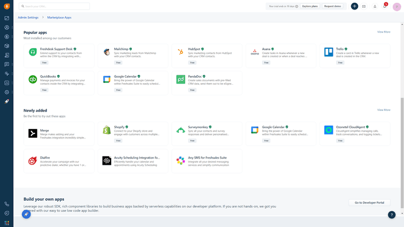Go to the Admin Settings breadcrumb
This screenshot has width=404, height=227.
click(28, 17)
